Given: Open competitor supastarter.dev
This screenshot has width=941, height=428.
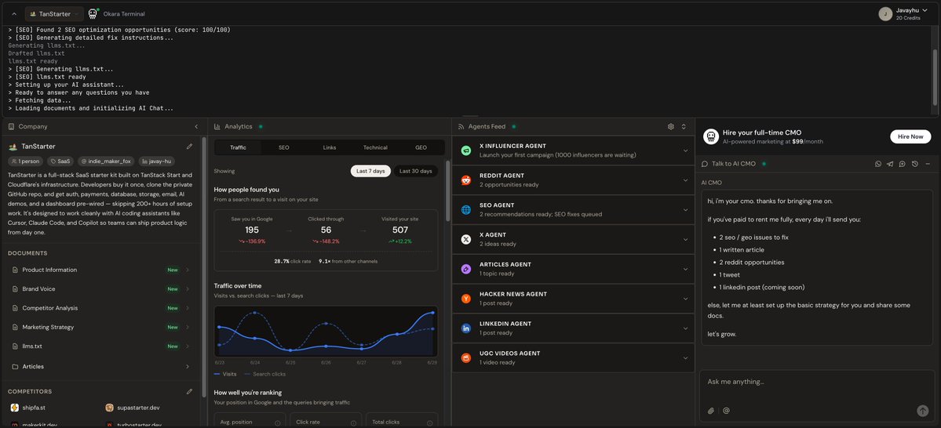Looking at the screenshot, I should coord(133,408).
